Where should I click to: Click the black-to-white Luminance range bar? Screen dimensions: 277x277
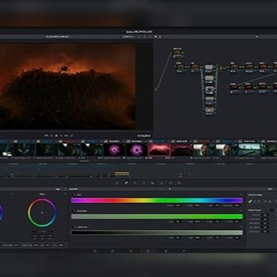tap(157, 233)
